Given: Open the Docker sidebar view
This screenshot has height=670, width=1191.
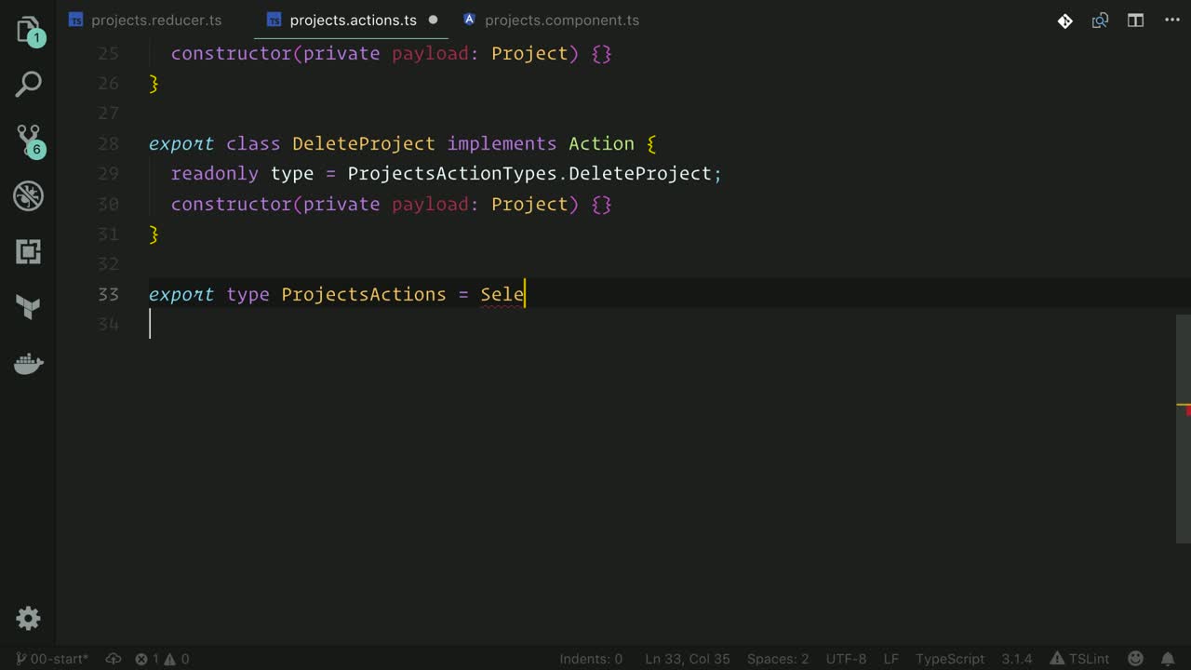Looking at the screenshot, I should pyautogui.click(x=28, y=364).
